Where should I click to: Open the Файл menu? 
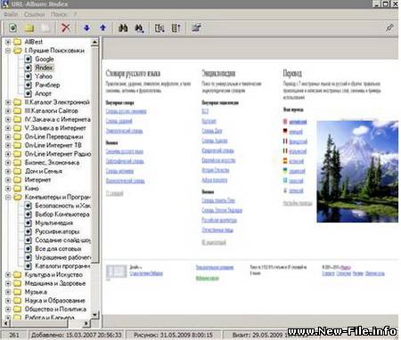click(x=11, y=14)
